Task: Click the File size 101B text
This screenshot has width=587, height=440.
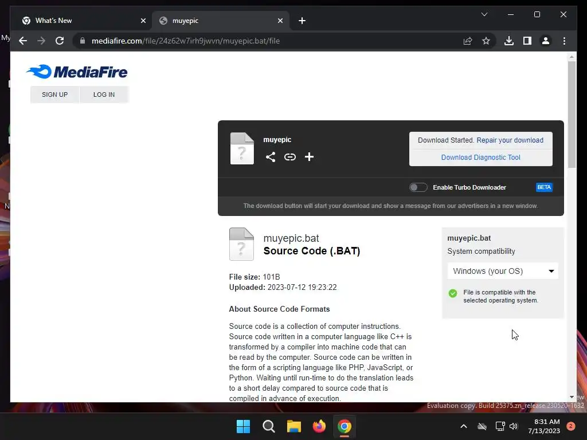Action: (255, 277)
